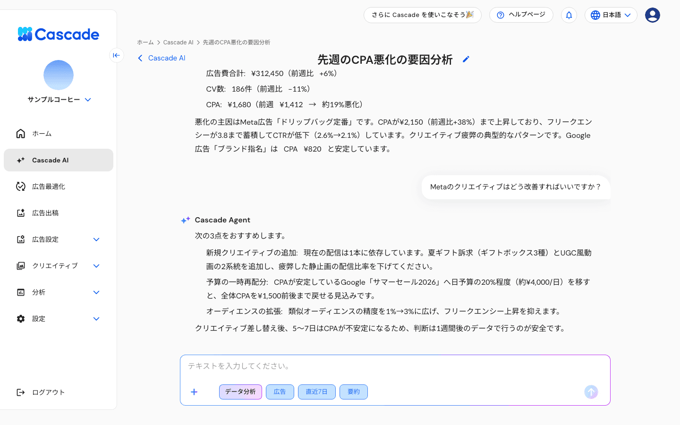
Task: Click the サンプルコーヒー account avatar
Action: pyautogui.click(x=59, y=75)
